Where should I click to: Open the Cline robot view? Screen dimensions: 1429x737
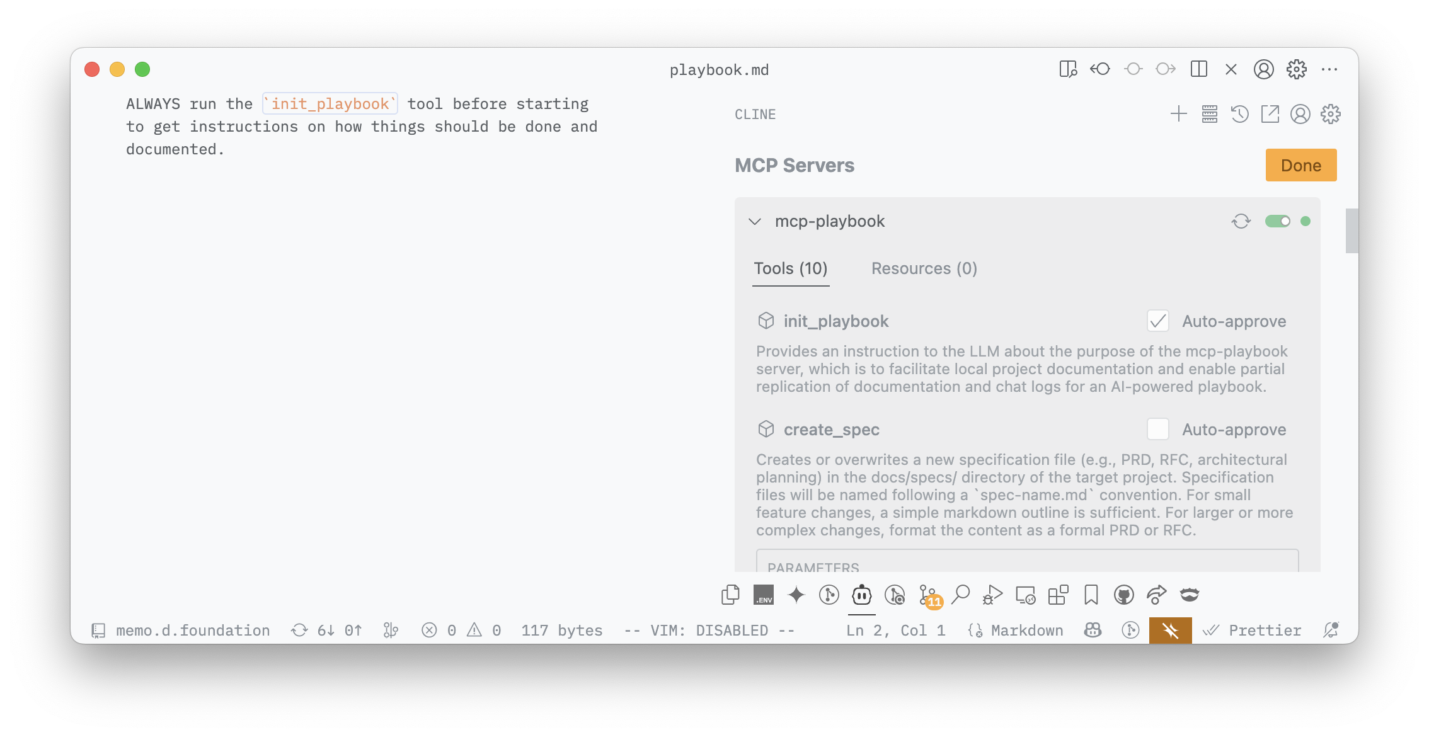pos(861,595)
